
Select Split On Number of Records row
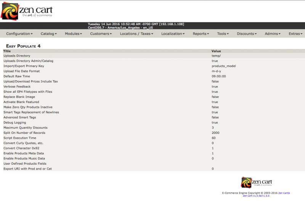pyautogui.click(x=154, y=133)
